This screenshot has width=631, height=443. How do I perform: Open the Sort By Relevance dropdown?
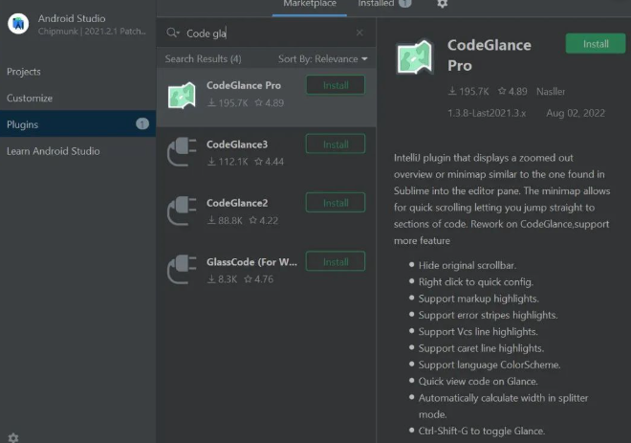tap(323, 58)
